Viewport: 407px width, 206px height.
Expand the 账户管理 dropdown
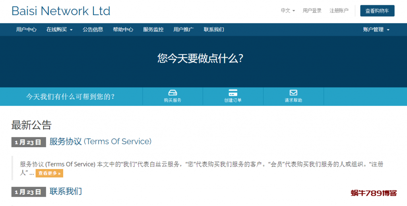[376, 29]
